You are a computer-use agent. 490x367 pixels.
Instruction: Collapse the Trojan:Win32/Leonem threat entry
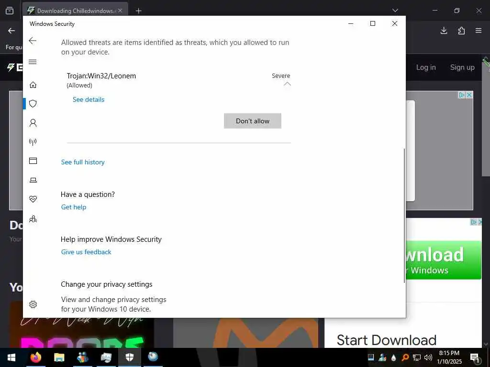coord(287,84)
